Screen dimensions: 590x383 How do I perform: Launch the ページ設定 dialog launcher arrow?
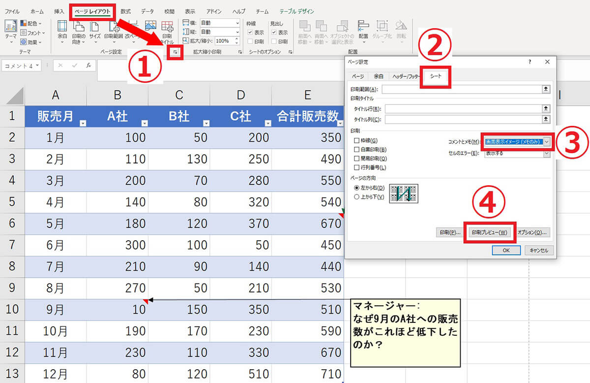pyautogui.click(x=176, y=53)
